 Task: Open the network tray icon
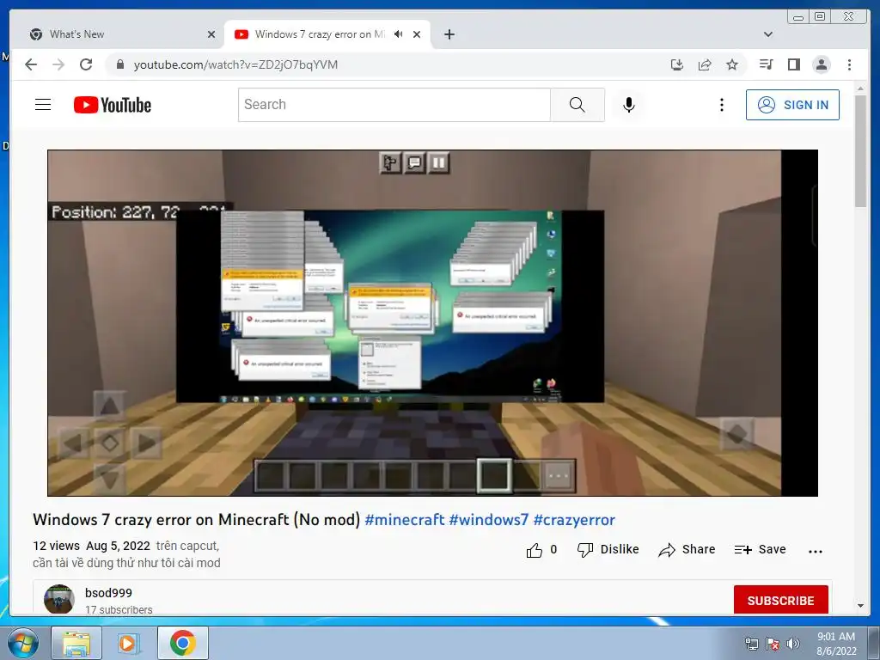[x=751, y=644]
